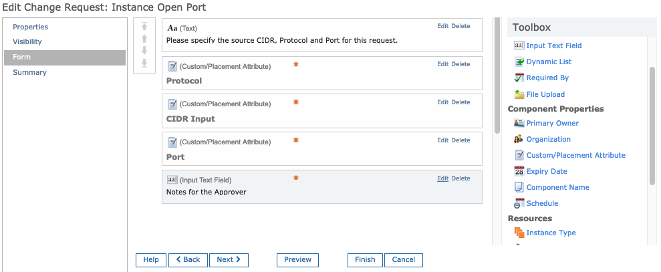Open the Properties step

[x=30, y=27]
